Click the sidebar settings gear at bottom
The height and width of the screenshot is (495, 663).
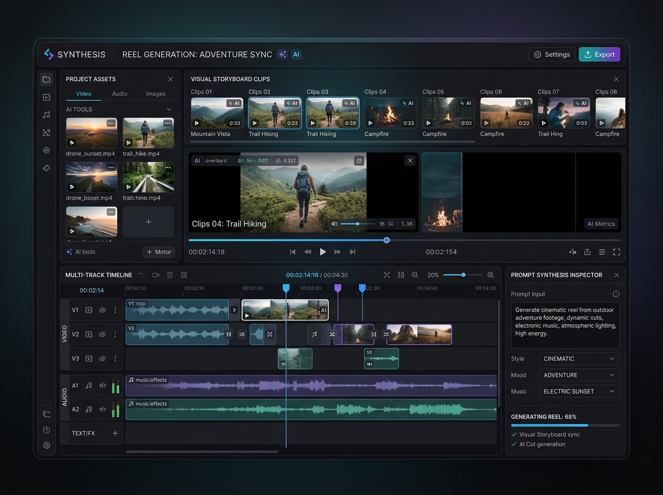click(46, 445)
